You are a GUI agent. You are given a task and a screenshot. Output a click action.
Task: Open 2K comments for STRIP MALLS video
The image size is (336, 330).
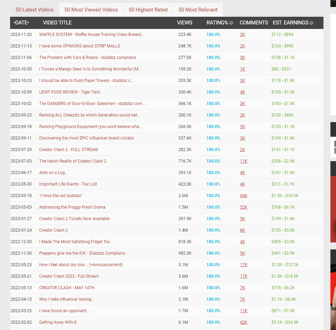pos(242,46)
